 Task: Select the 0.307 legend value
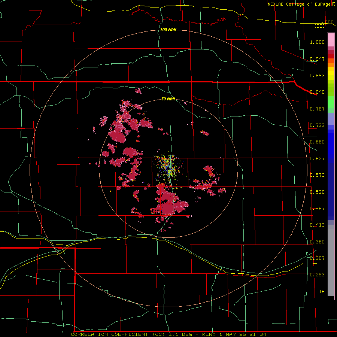pyautogui.click(x=317, y=258)
